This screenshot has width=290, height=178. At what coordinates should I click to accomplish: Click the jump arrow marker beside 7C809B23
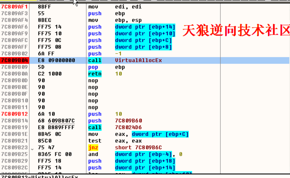[32, 149]
